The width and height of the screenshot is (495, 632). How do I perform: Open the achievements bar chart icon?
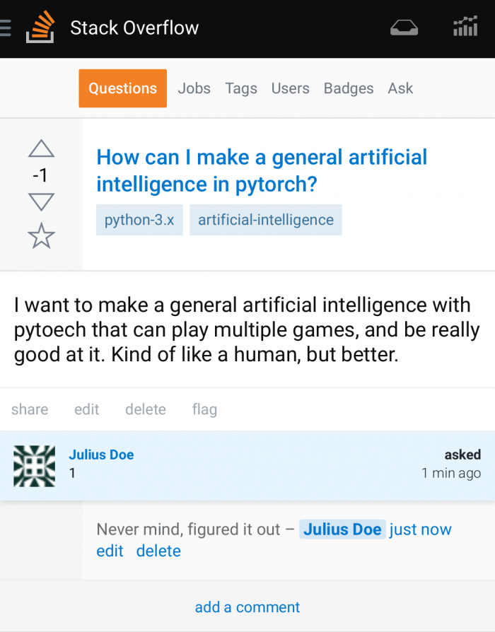click(x=465, y=26)
